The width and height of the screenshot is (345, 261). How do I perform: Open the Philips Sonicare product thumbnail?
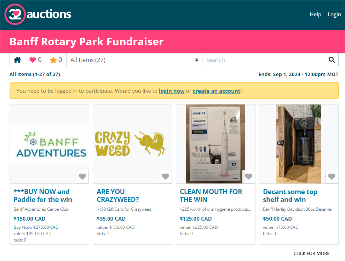215,143
